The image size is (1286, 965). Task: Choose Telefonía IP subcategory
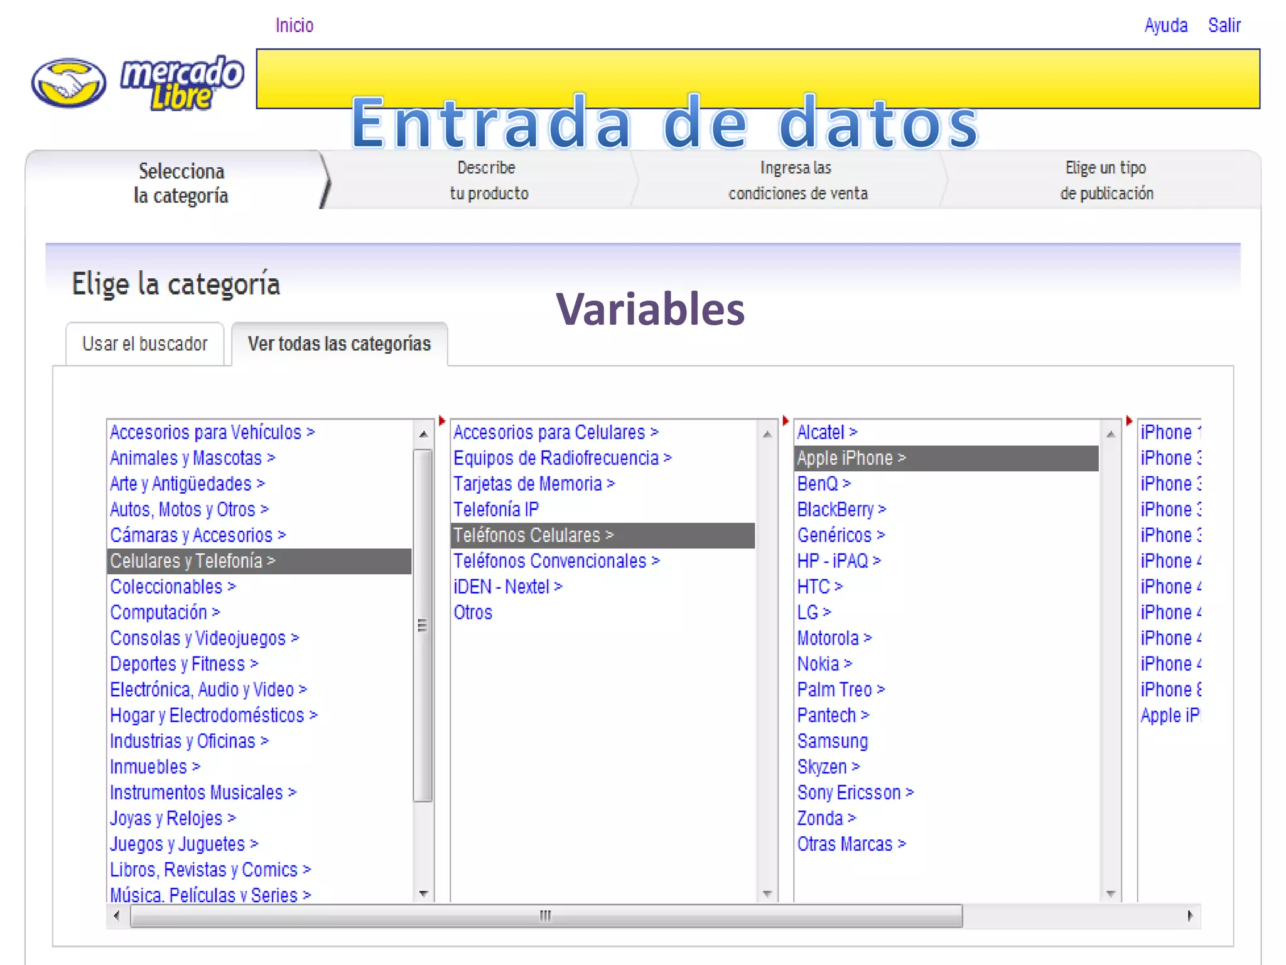click(496, 510)
